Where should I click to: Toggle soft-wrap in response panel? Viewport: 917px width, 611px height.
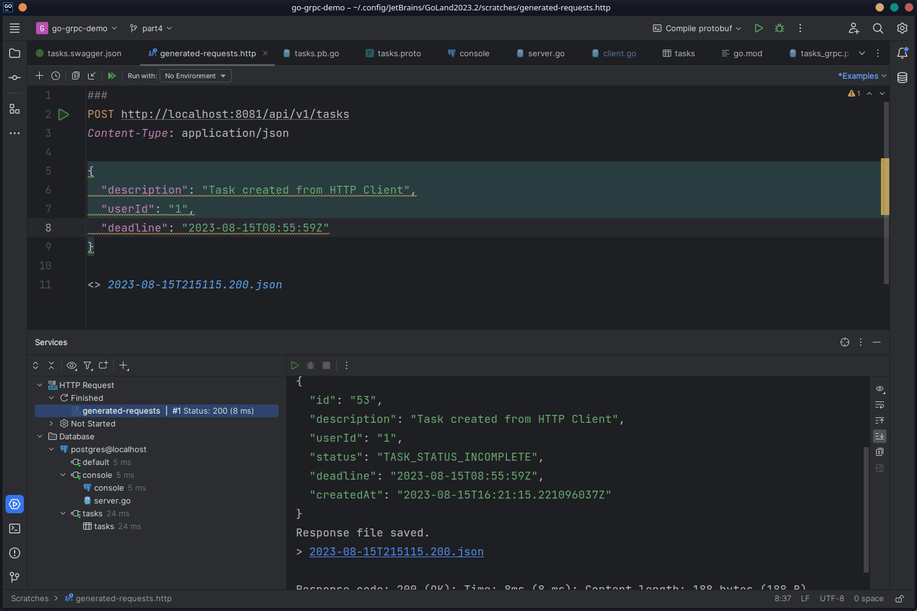click(x=880, y=405)
